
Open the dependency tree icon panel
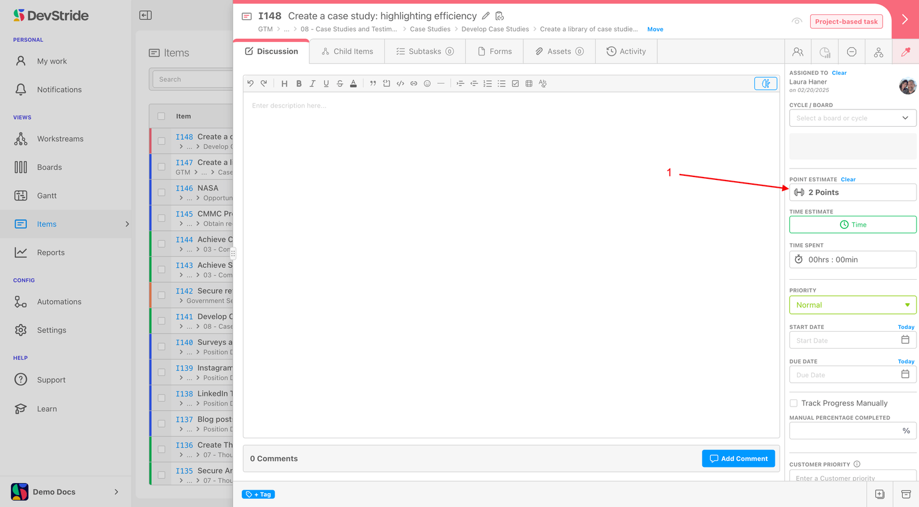point(878,52)
